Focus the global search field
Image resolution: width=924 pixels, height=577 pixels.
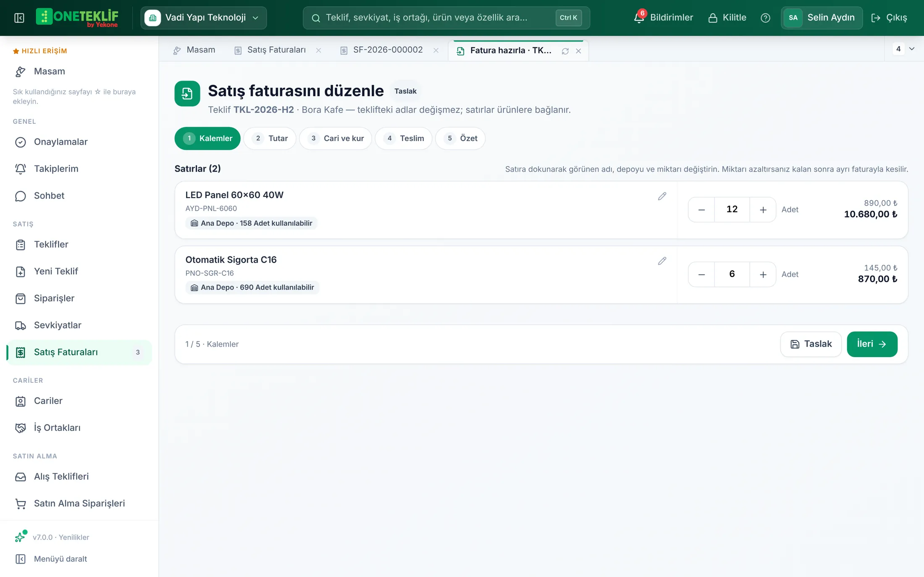(446, 18)
